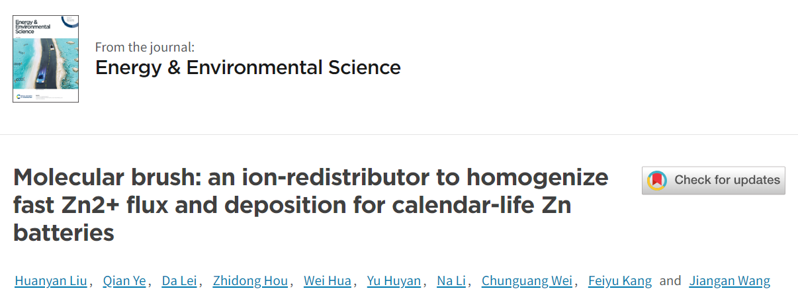
Task: Click the Molecular brush article title heading
Action: click(311, 206)
